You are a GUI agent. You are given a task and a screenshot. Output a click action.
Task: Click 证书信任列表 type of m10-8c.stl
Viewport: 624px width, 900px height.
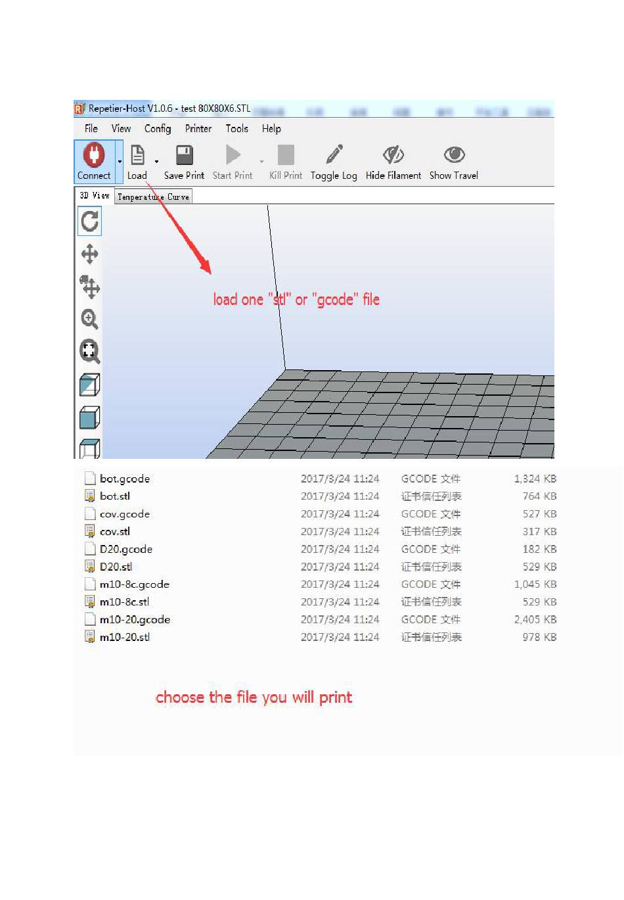tap(432, 602)
